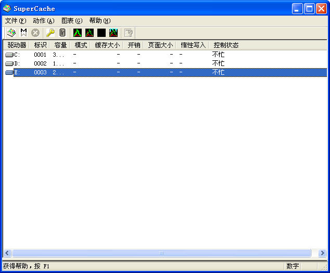The width and height of the screenshot is (330, 273).
Task: Open the 文件 menu
Action: (15, 21)
